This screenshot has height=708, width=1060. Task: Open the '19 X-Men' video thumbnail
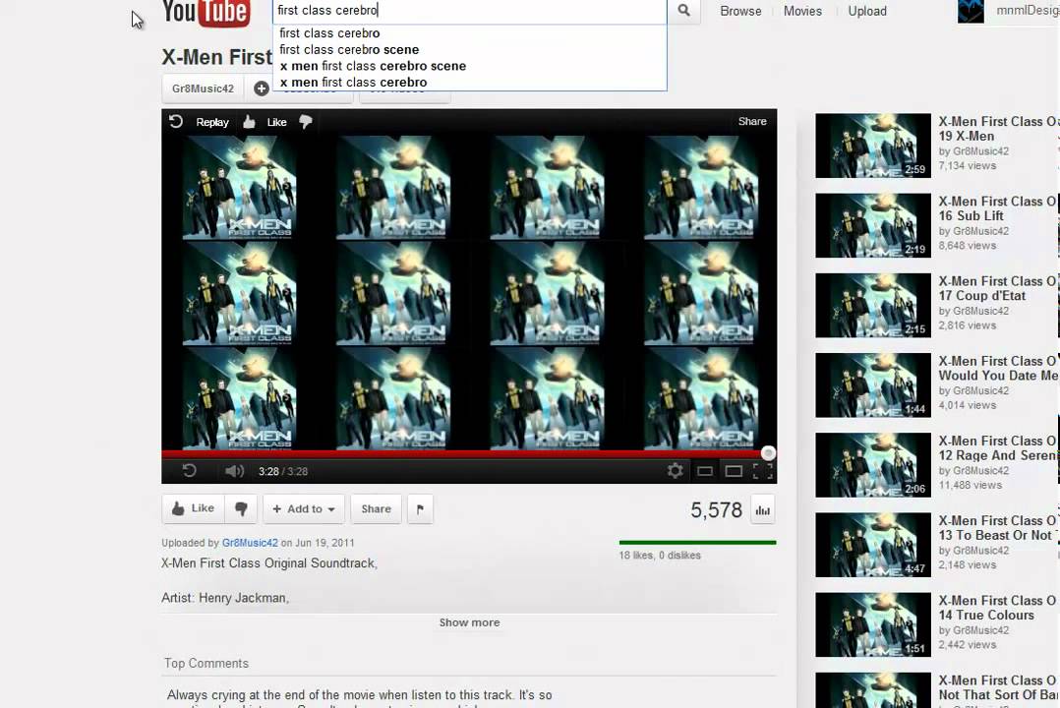tap(873, 146)
